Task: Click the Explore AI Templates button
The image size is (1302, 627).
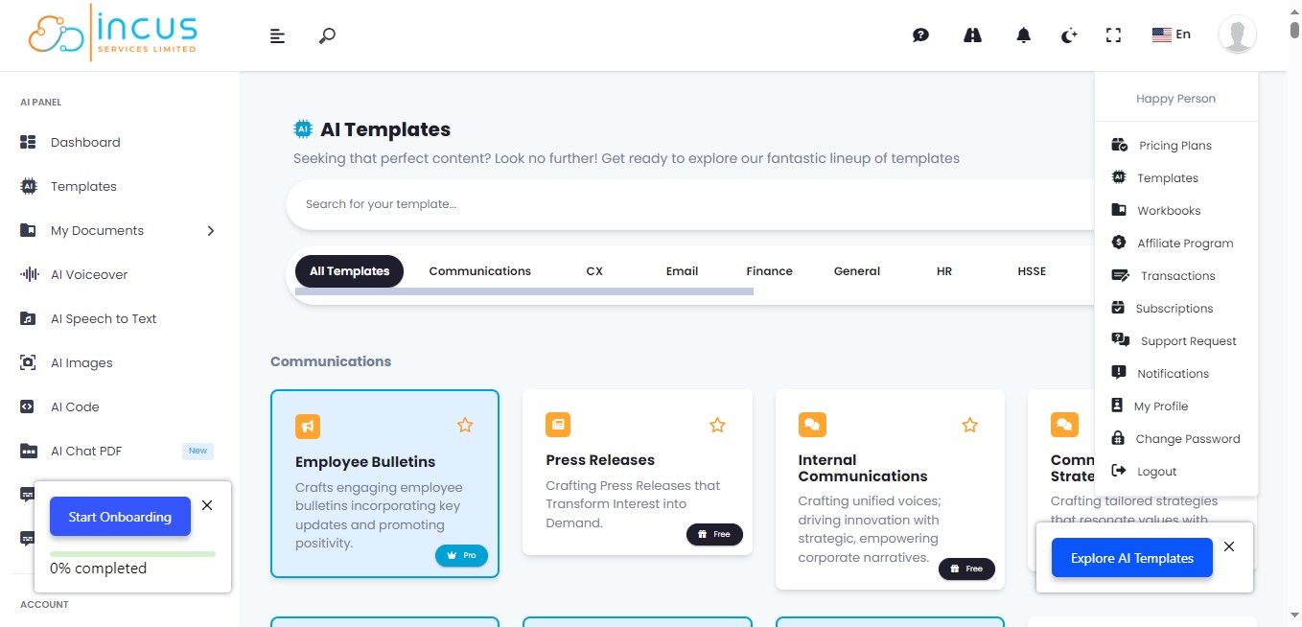Action: tap(1131, 558)
